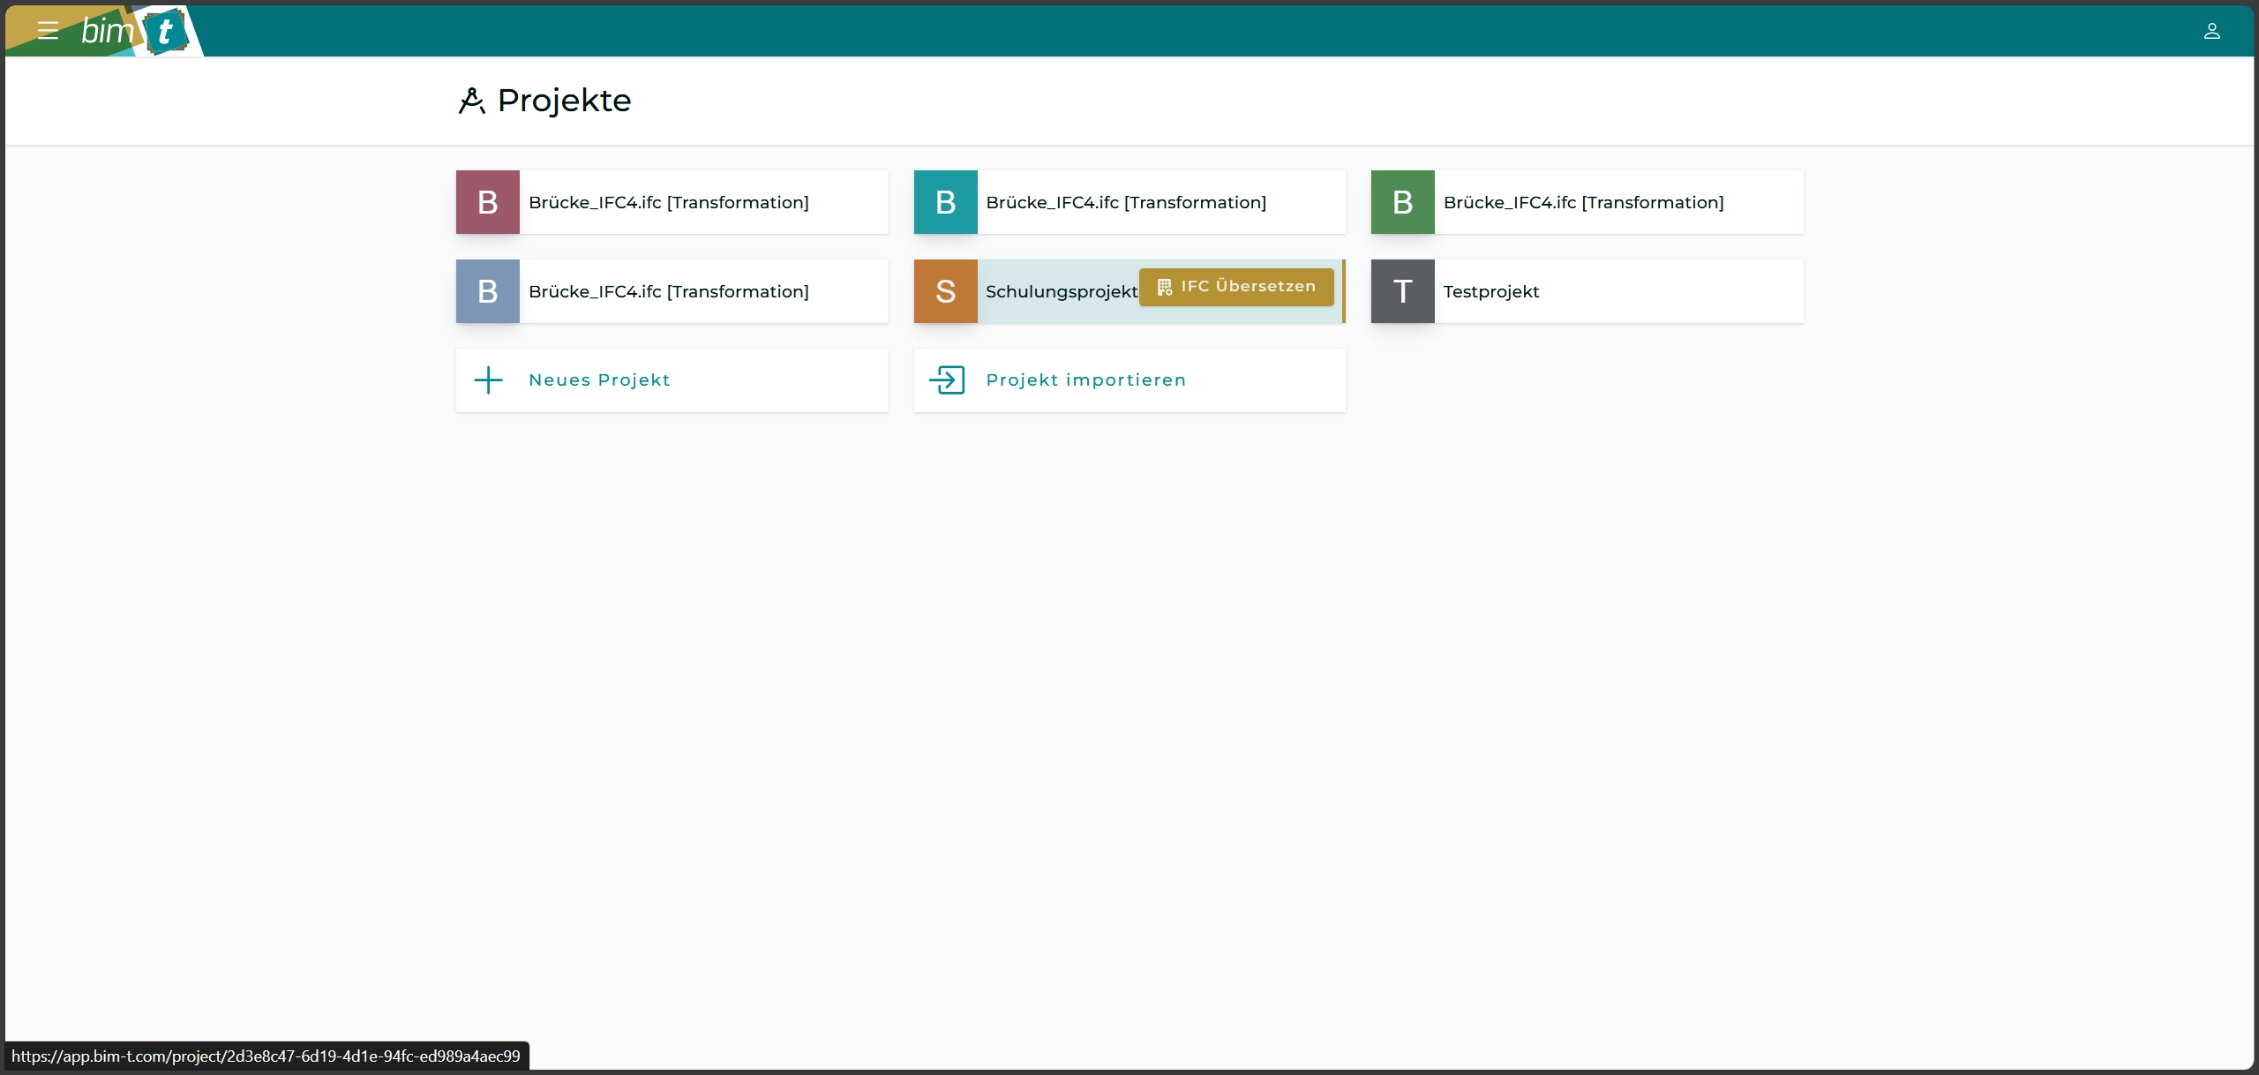The image size is (2259, 1075).
Task: Open Brücke_IFC4.ifc project with teal tile
Action: (x=1126, y=203)
